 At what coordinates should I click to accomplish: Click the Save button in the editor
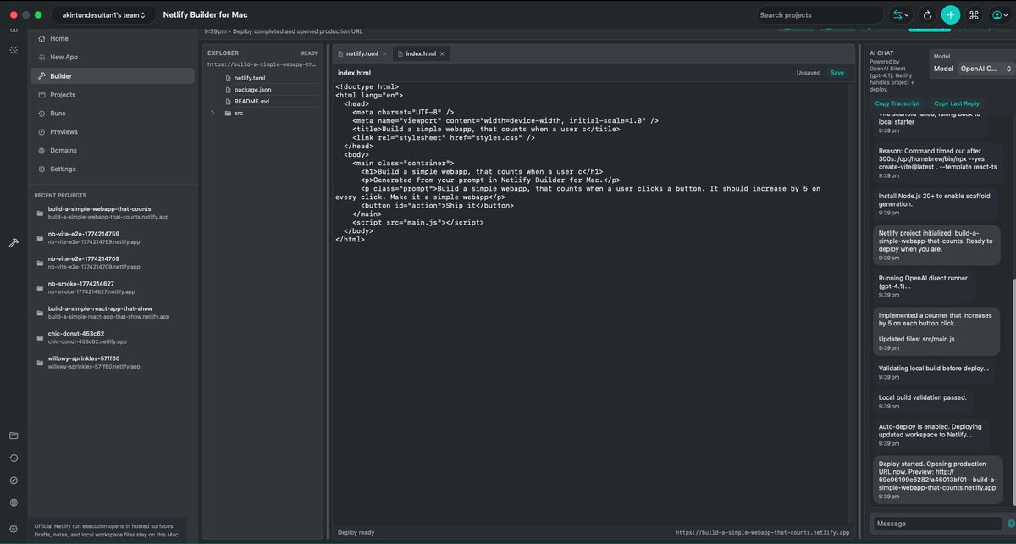pos(837,73)
